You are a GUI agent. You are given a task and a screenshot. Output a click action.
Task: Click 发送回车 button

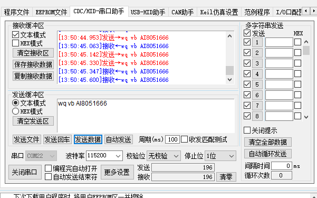coord(57,139)
